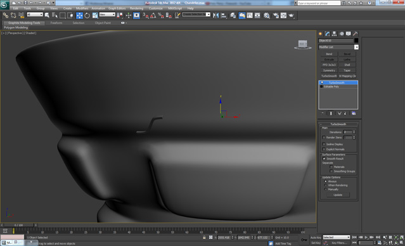Activate Select and Move tool
Image resolution: width=405 pixels, height=246 pixels.
[80, 15]
